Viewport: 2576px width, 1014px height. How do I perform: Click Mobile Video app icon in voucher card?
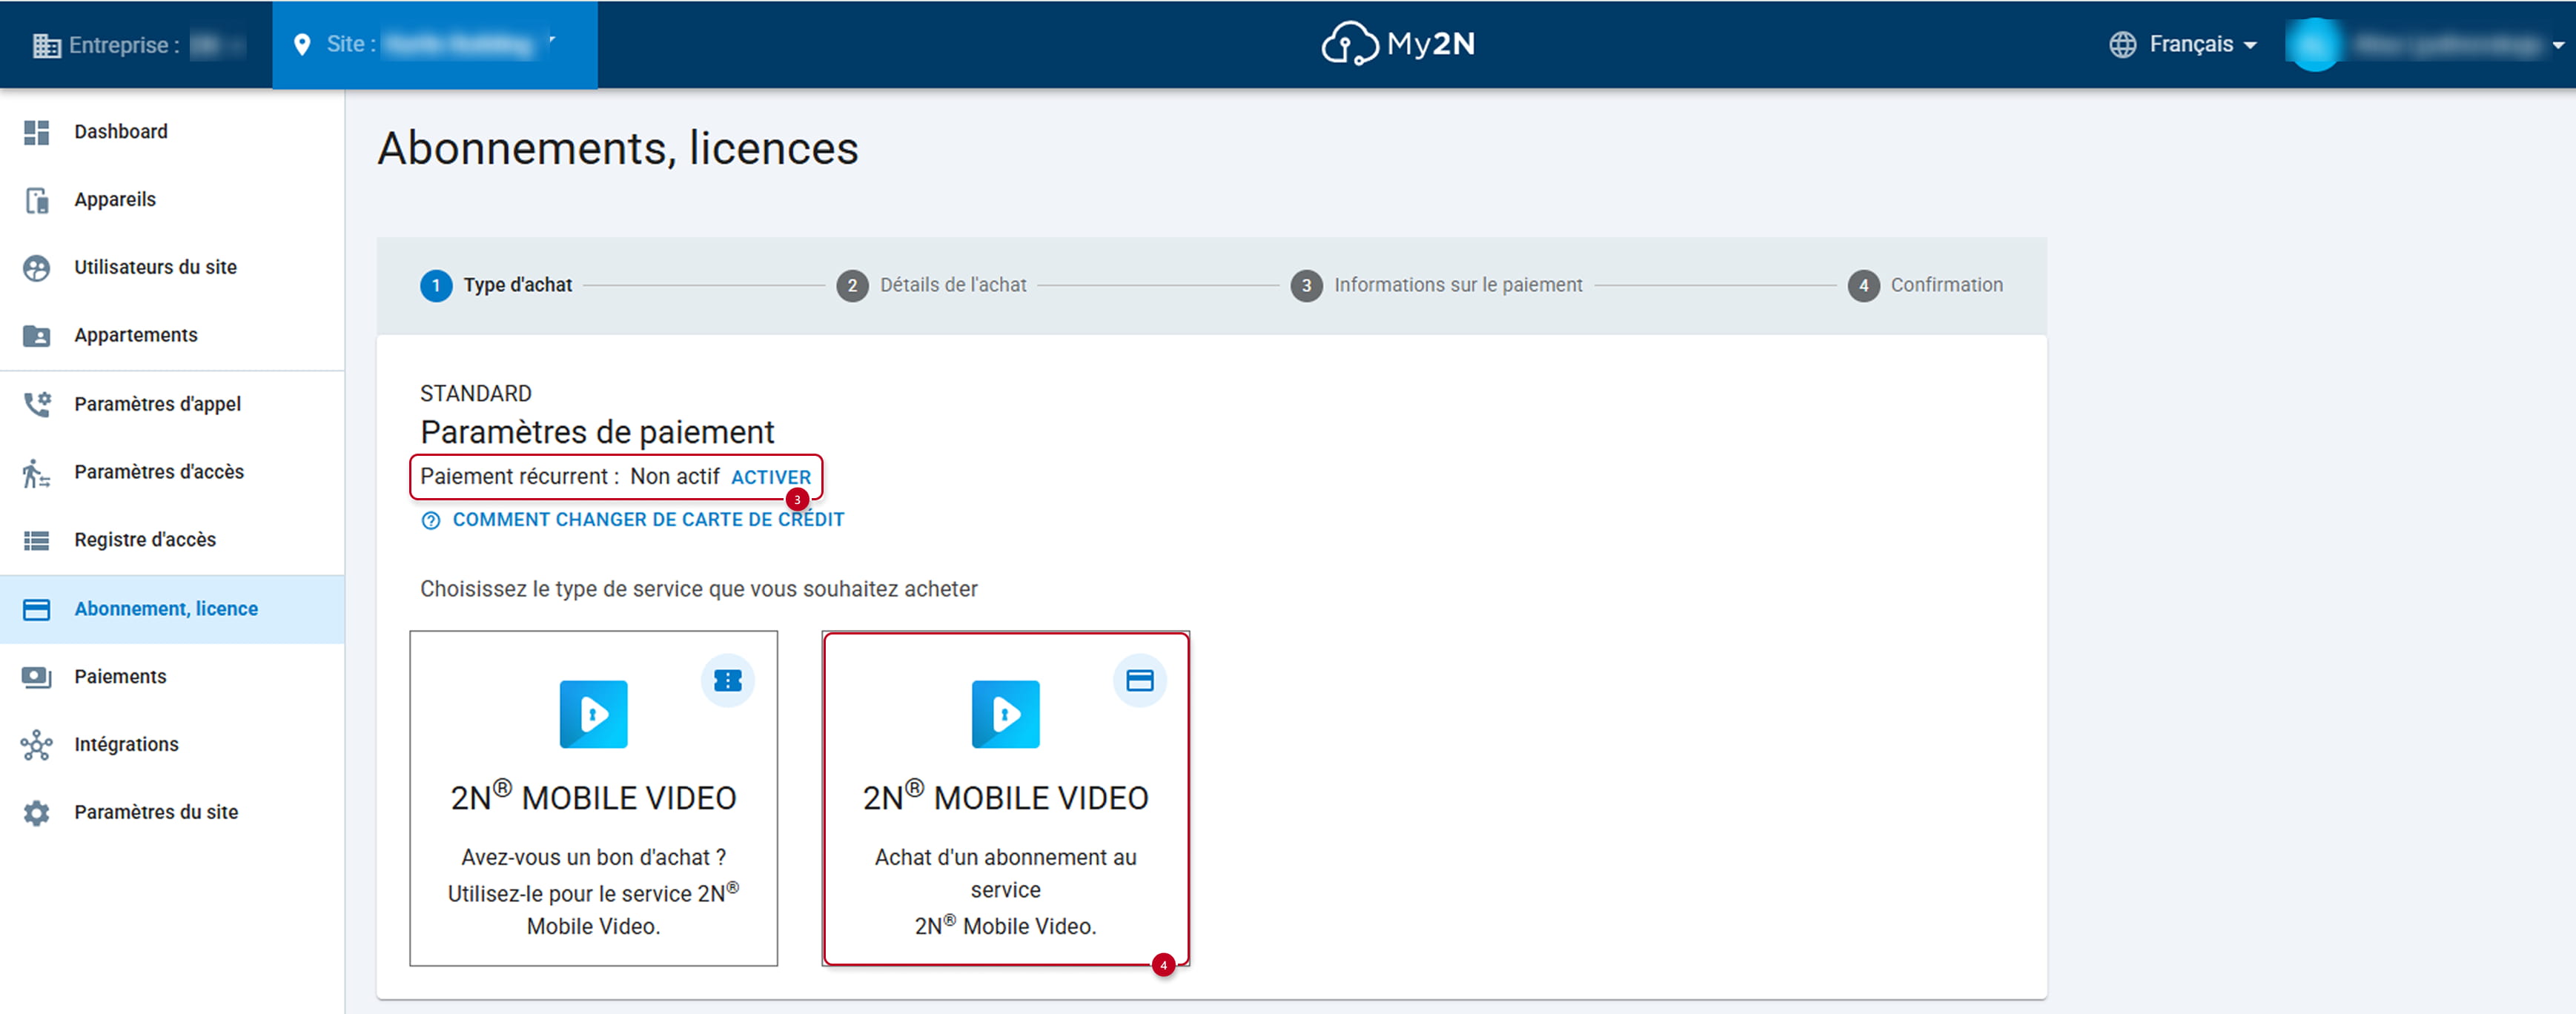click(x=593, y=714)
